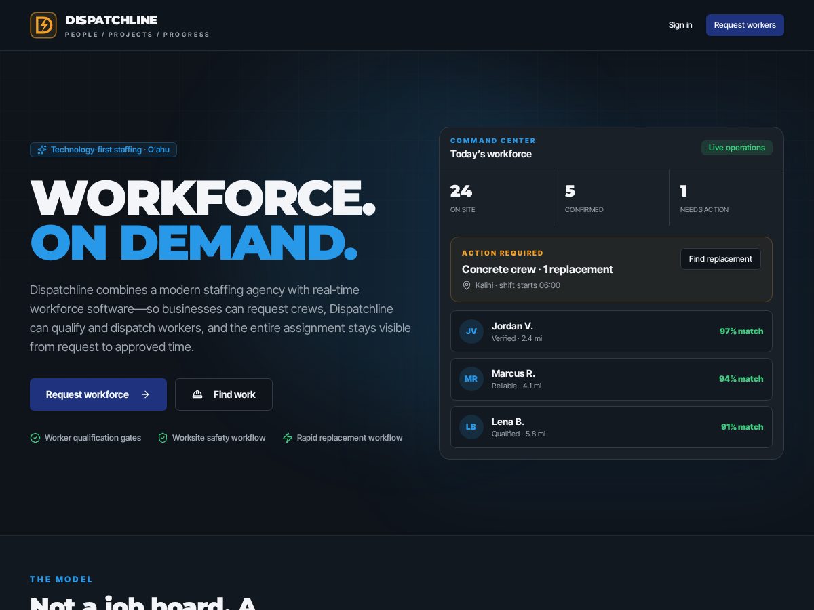814x610 pixels.
Task: Click the ON DEMAND. headline
Action: [193, 242]
